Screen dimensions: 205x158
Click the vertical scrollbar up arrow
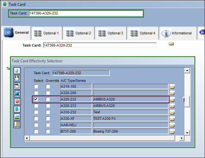187,70
